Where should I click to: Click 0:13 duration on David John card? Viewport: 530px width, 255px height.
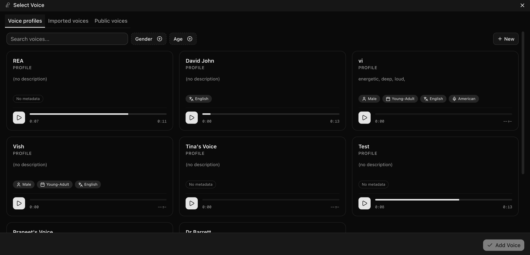(x=335, y=121)
